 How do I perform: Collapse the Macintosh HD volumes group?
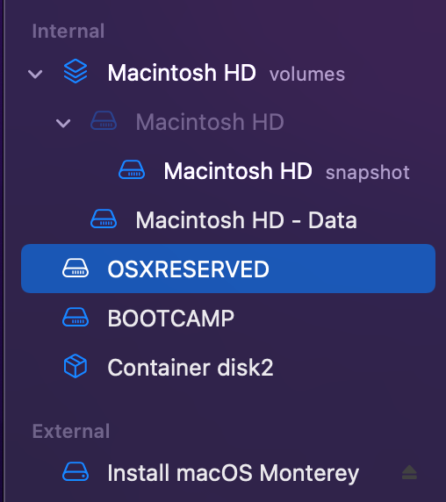click(x=35, y=75)
